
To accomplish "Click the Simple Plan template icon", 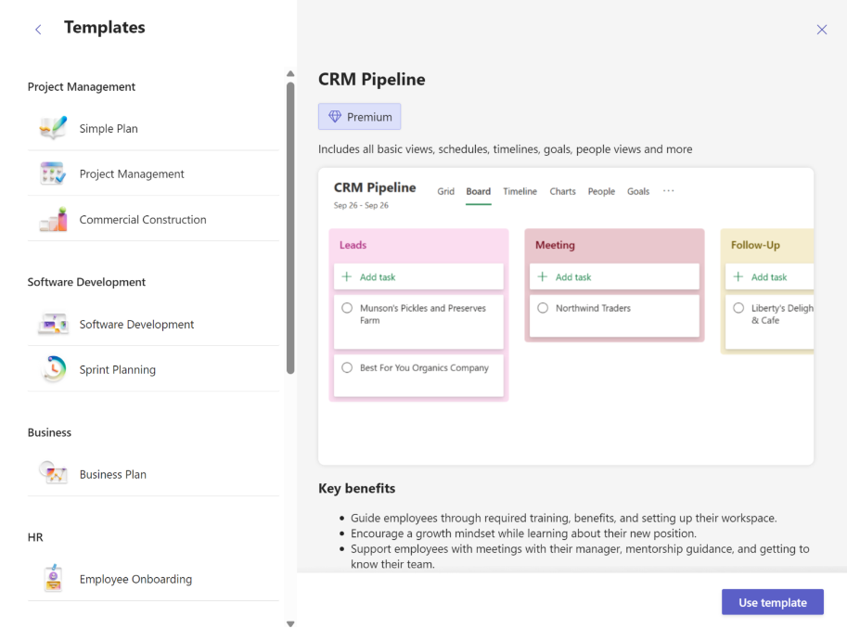I will (53, 128).
